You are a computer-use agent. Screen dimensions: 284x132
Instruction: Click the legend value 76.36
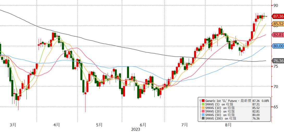click(256, 118)
